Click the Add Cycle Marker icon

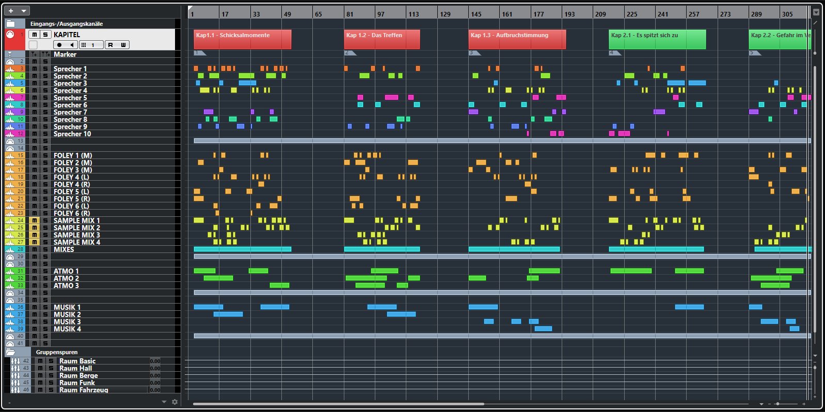click(45, 54)
